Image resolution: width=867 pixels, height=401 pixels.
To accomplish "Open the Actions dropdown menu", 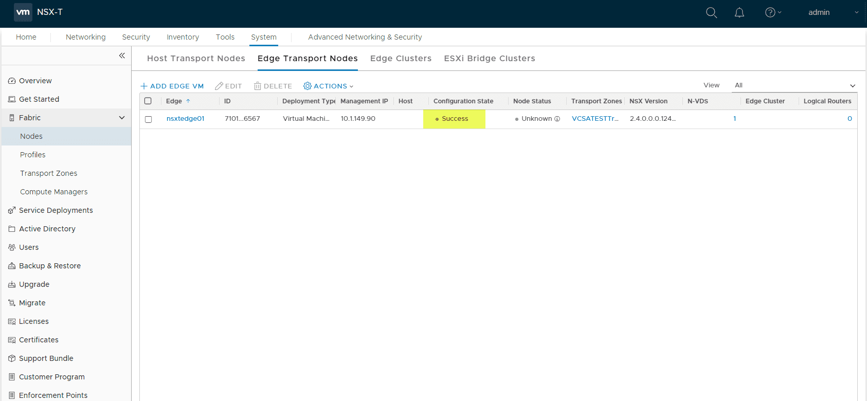I will click(x=329, y=86).
